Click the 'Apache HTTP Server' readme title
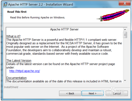The height and width of the screenshot is (101, 132). (64, 29)
